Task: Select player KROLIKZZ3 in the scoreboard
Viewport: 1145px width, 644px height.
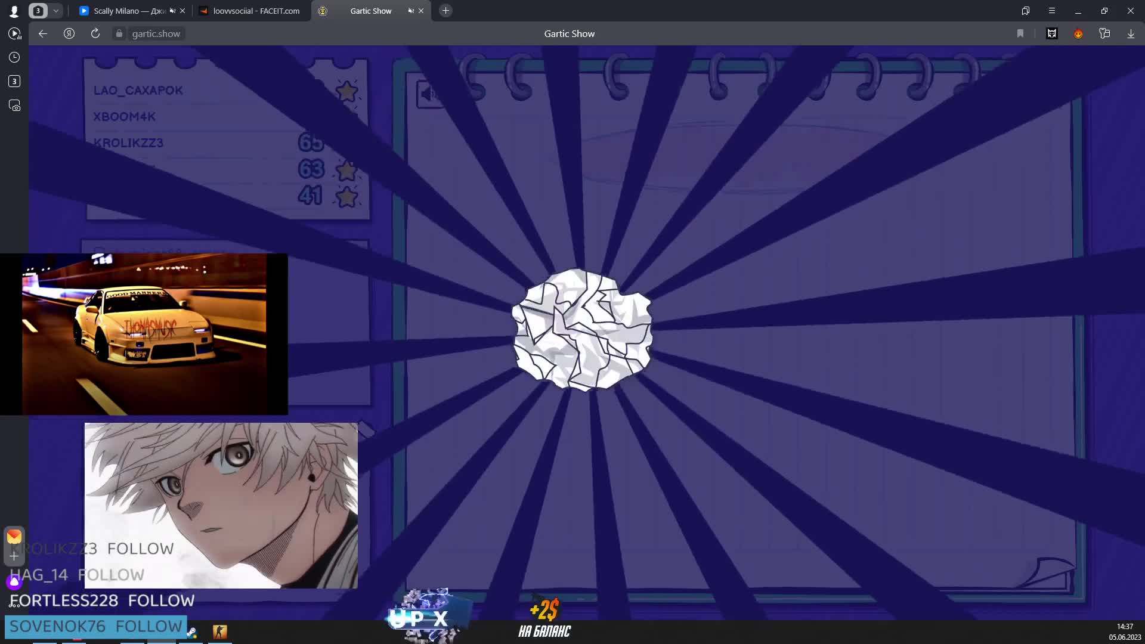Action: (x=128, y=143)
